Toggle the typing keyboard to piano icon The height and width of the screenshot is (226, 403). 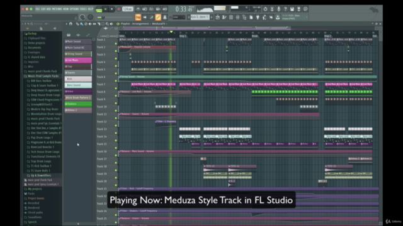point(138,18)
